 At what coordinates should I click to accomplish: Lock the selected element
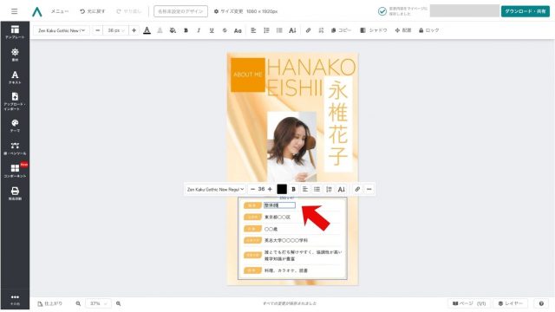pos(428,30)
